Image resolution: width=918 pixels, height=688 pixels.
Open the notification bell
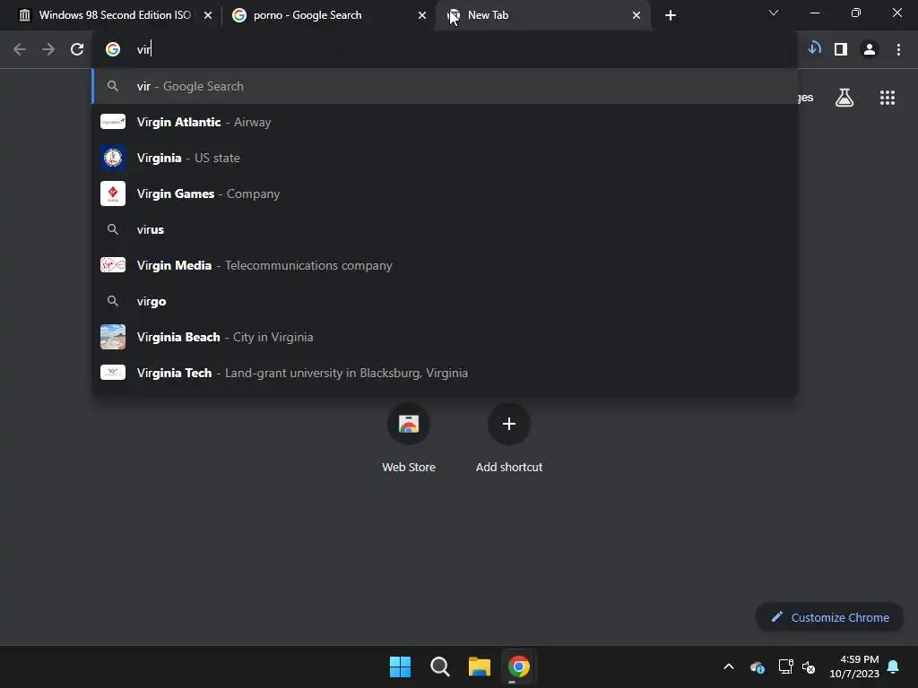tap(894, 666)
